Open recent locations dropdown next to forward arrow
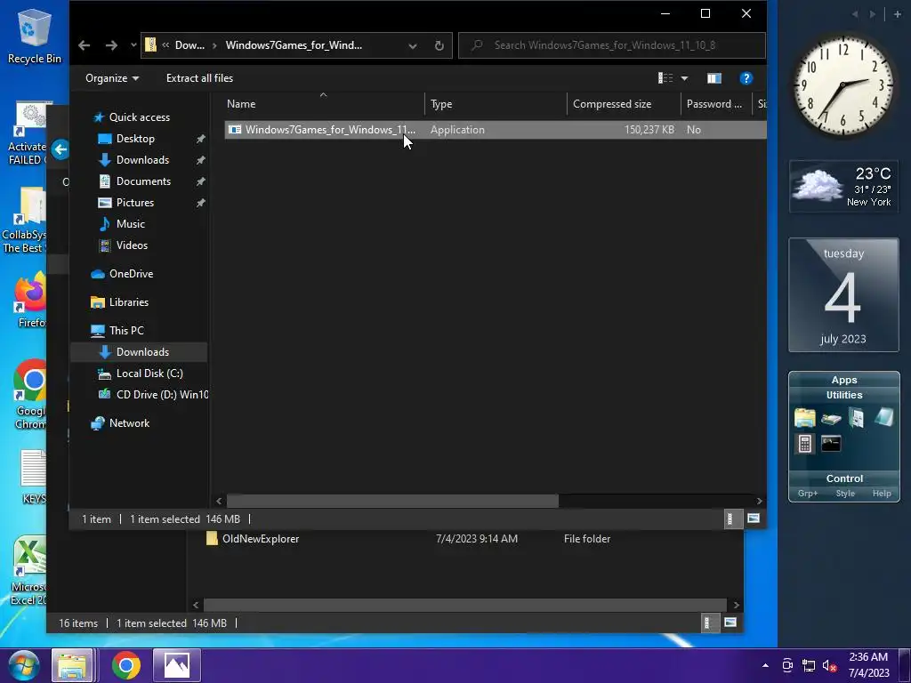 pyautogui.click(x=133, y=45)
